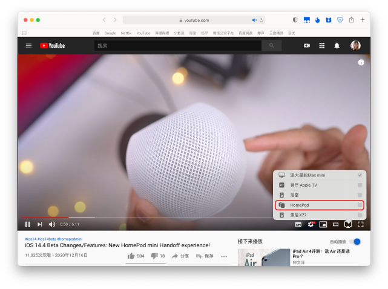Viewport: 388px width, 289px height.
Task: Open the notifications bell
Action: [x=337, y=45]
